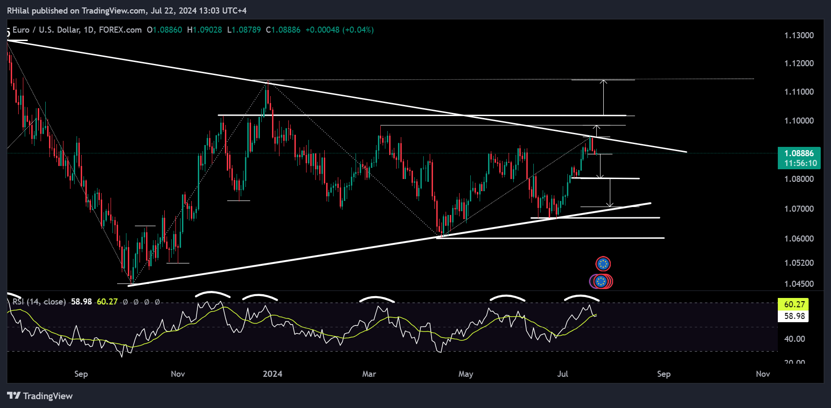Click the 40.00 RSI axis label

coord(795,339)
